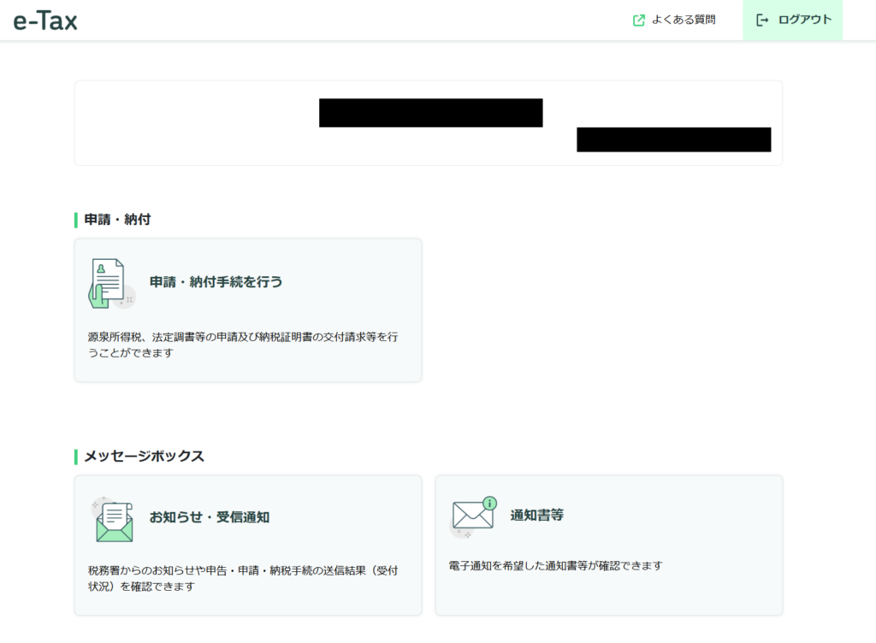Image resolution: width=876 pixels, height=643 pixels.
Task: Click the logout arrow icon
Action: [x=762, y=21]
